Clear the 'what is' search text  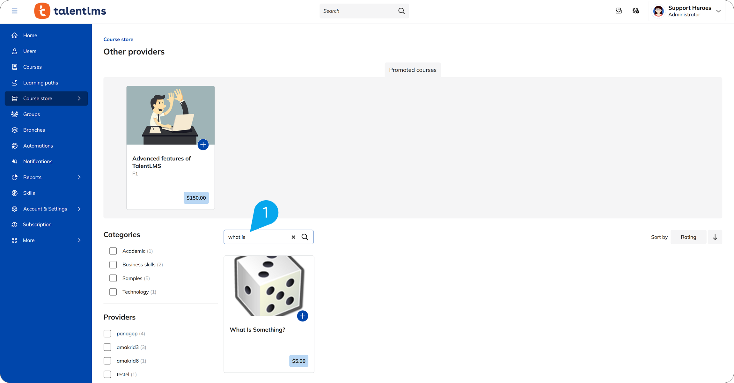coord(293,237)
